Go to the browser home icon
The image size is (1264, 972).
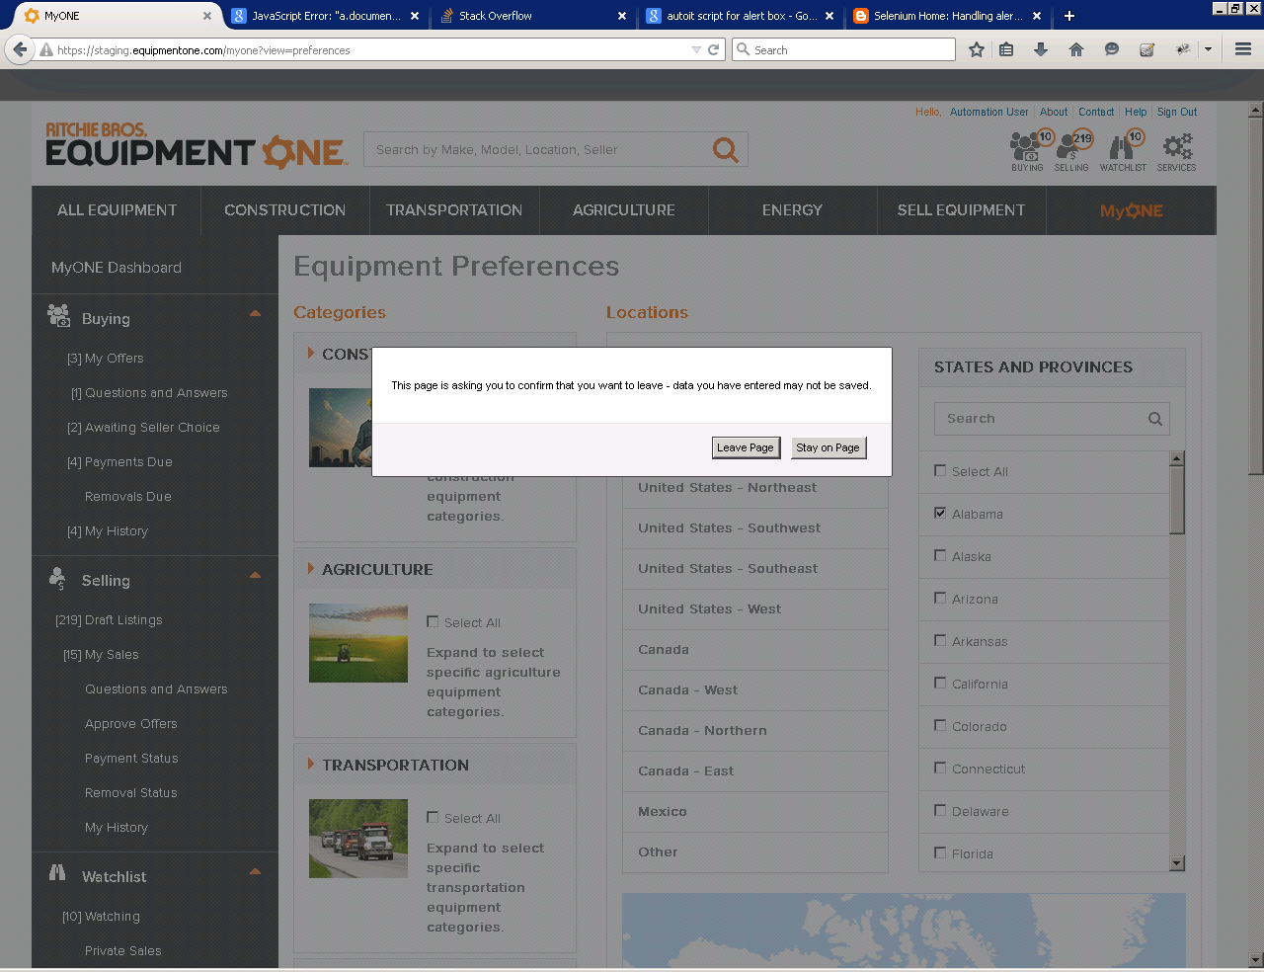tap(1076, 49)
